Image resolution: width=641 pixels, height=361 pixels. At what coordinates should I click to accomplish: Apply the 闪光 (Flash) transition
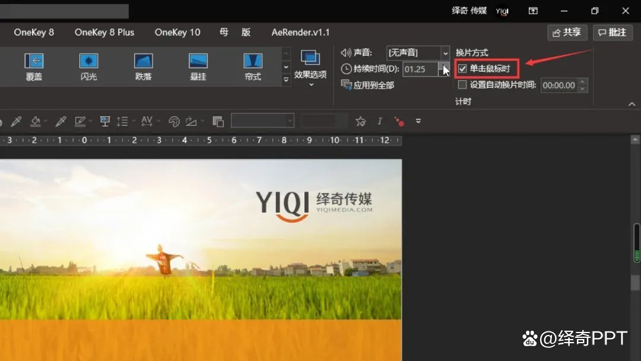point(88,66)
